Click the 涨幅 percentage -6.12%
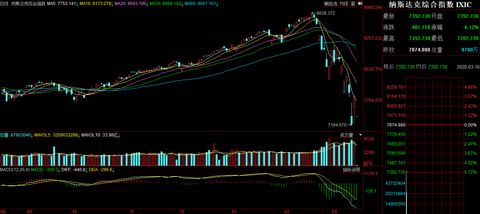Image resolution: width=480 pixels, height=214 pixels. [470, 27]
